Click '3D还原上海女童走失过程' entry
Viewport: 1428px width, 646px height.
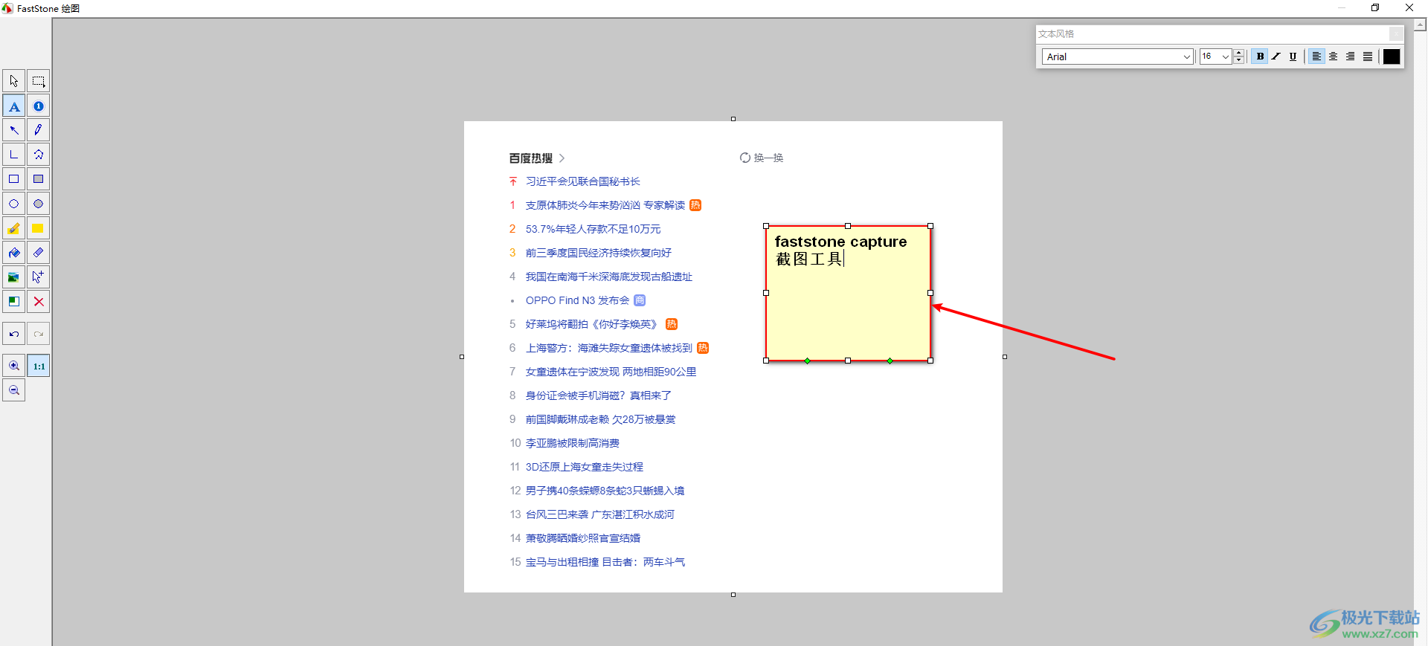click(584, 467)
